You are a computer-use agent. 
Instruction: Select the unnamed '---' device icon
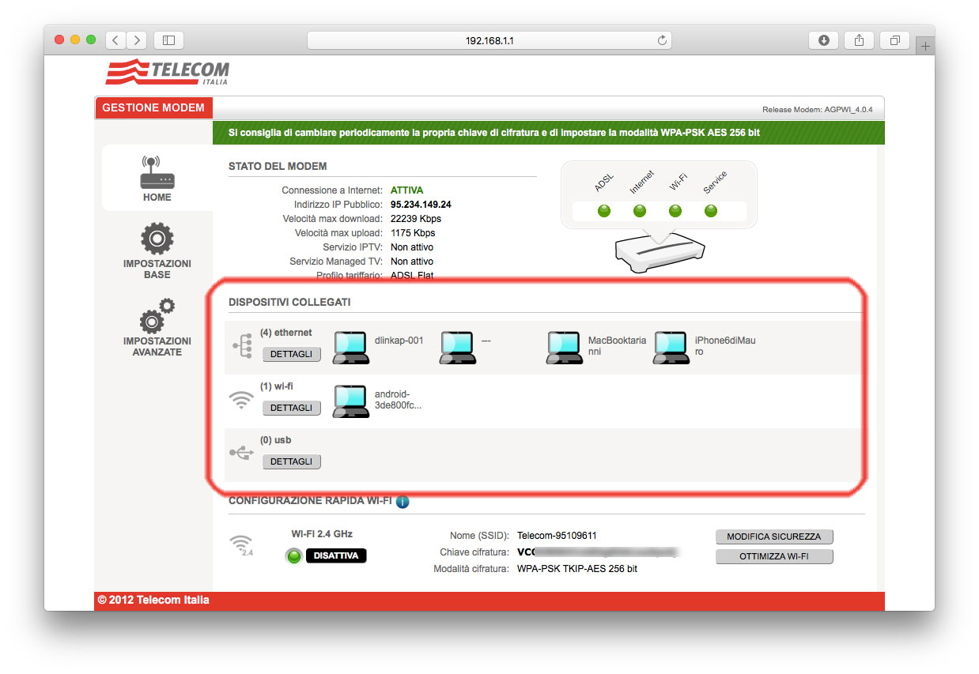click(x=458, y=347)
